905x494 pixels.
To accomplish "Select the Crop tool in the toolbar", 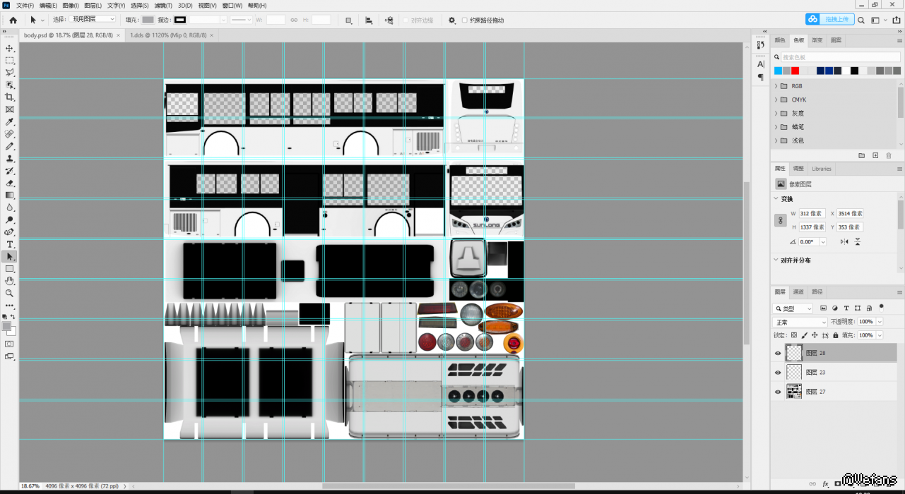I will [x=10, y=97].
